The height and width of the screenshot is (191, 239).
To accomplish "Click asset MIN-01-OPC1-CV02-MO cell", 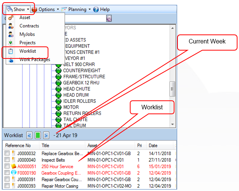I will [x=110, y=186].
